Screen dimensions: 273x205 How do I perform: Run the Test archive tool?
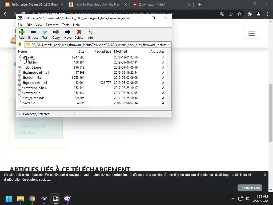45,34
